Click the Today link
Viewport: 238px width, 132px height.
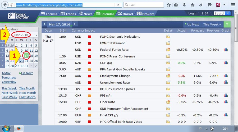coord(6,73)
